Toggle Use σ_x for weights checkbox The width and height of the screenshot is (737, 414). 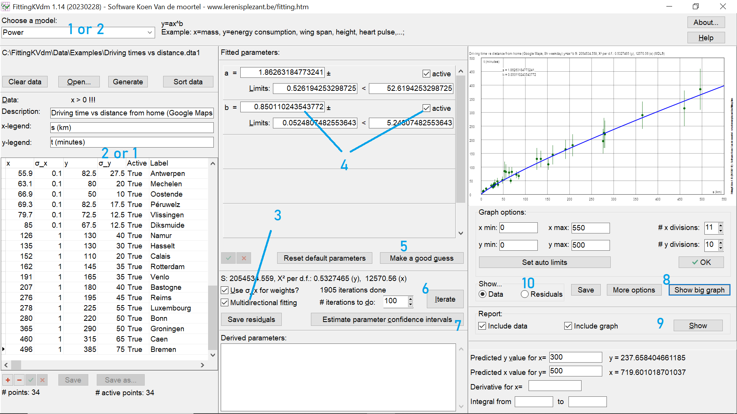click(x=225, y=291)
